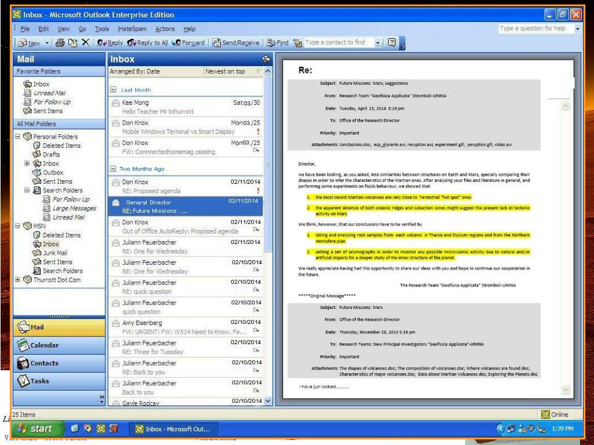
Task: Click the Move to Folder icon
Action: point(73,43)
